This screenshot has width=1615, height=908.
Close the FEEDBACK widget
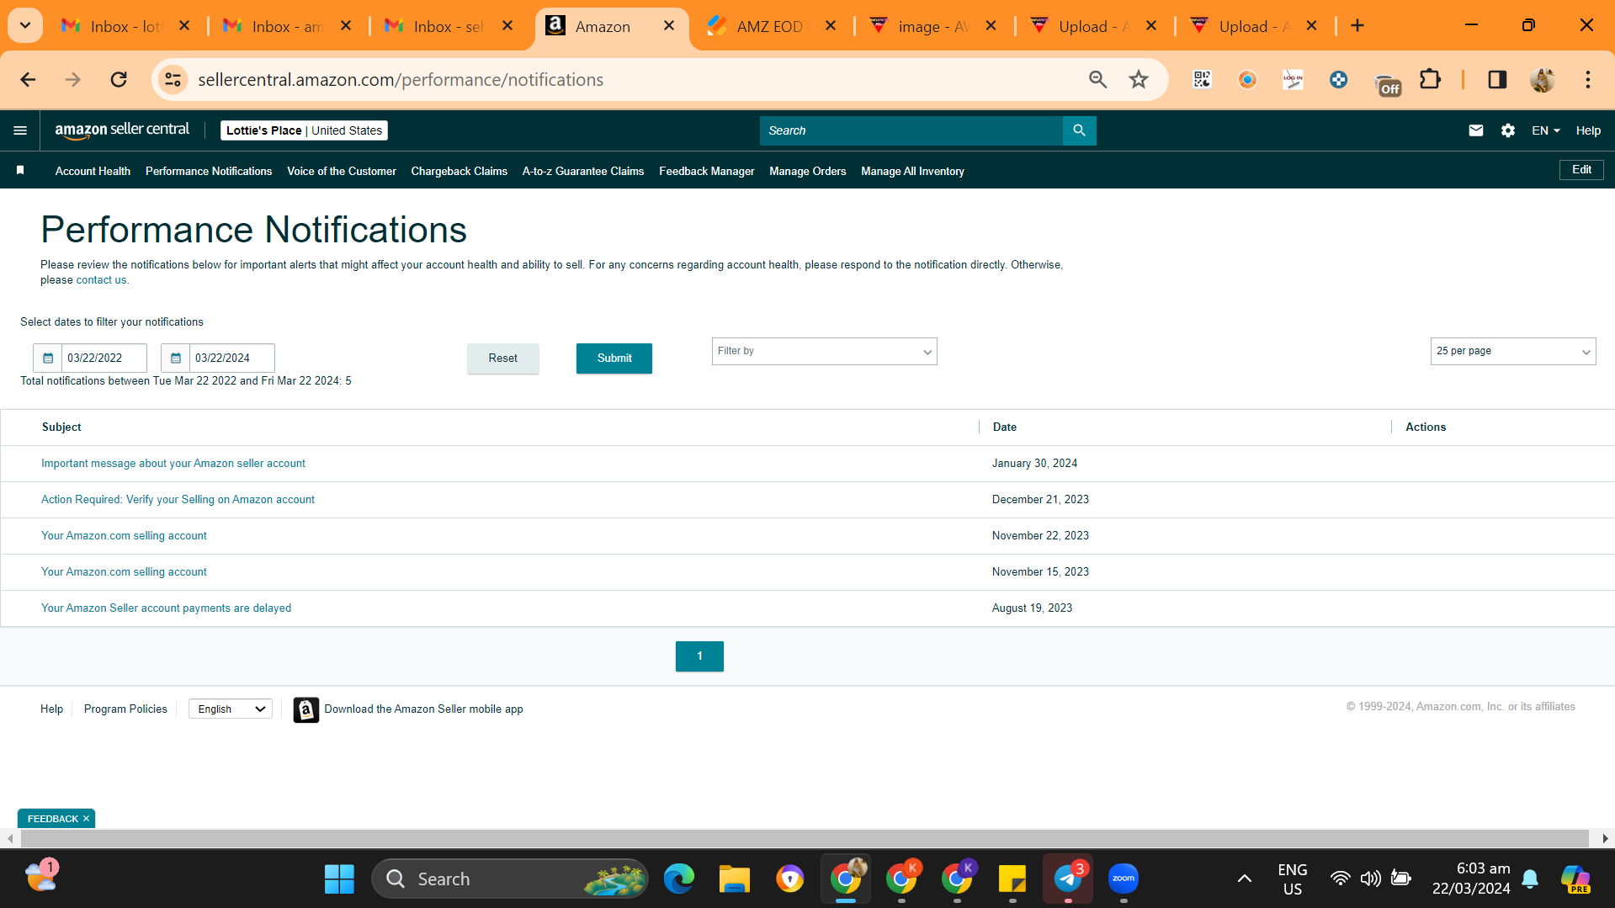coord(86,819)
